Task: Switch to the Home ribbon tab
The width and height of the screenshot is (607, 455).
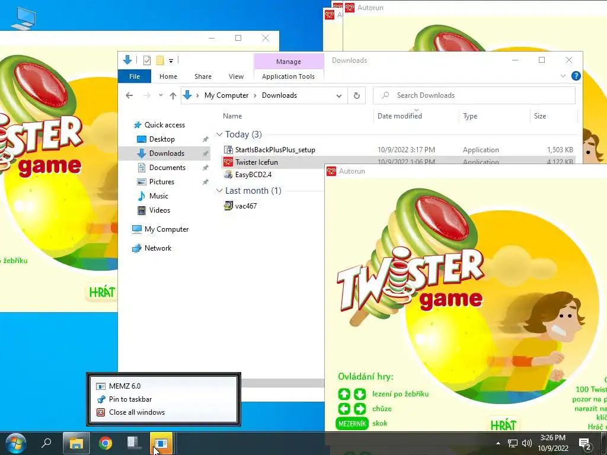Action: click(x=168, y=76)
